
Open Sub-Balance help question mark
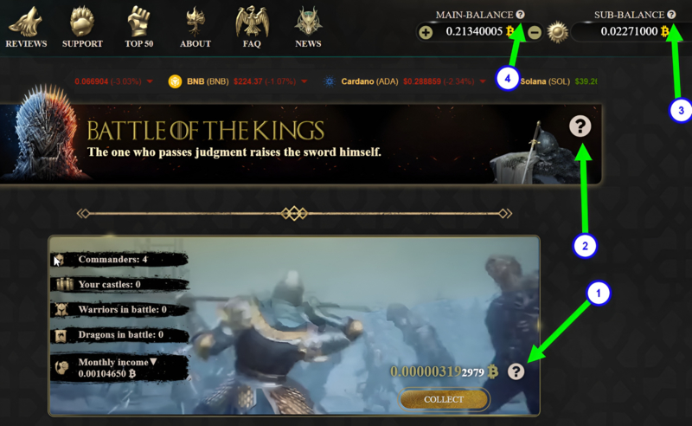(671, 14)
